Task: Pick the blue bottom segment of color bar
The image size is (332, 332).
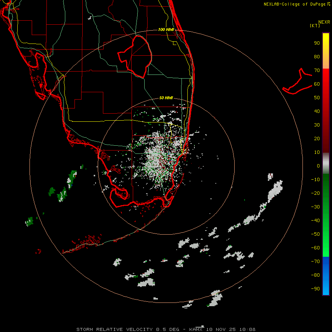Action: coord(326,276)
